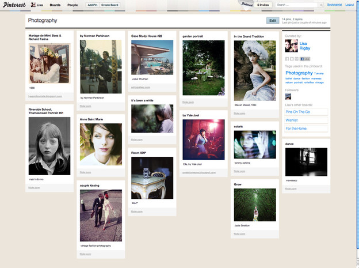Click the Pinterest badge in header
The image size is (359, 268).
pyautogui.click(x=246, y=4)
